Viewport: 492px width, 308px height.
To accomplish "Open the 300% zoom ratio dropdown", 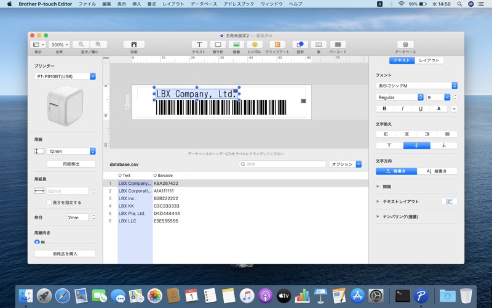I will (x=60, y=44).
